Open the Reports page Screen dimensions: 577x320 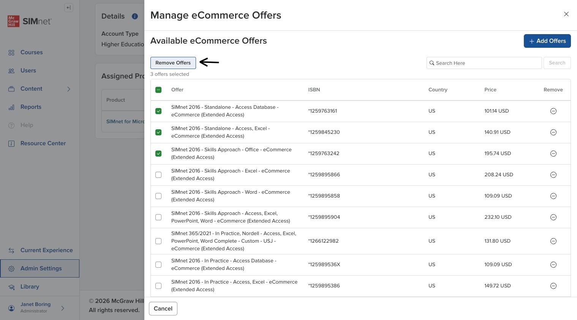tap(31, 107)
